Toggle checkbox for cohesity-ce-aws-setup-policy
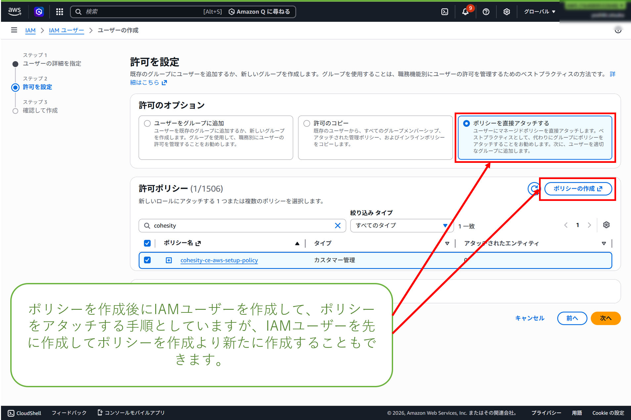The width and height of the screenshot is (631, 420). pos(147,260)
